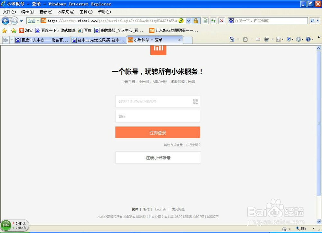Open 我的经验_个人中心 bookmark
Viewport: 322px width, 233px height.
[x=119, y=31]
